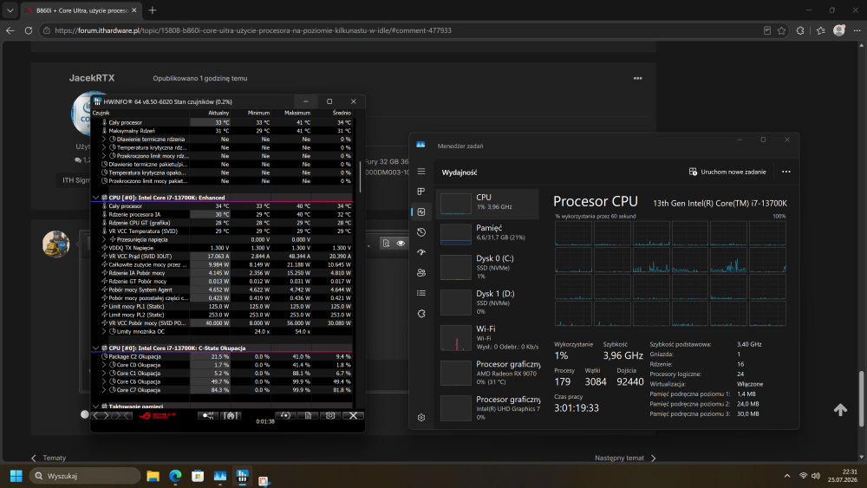Open browser extensions puzzle icon
Screen dimensions: 867x488
pos(800,30)
